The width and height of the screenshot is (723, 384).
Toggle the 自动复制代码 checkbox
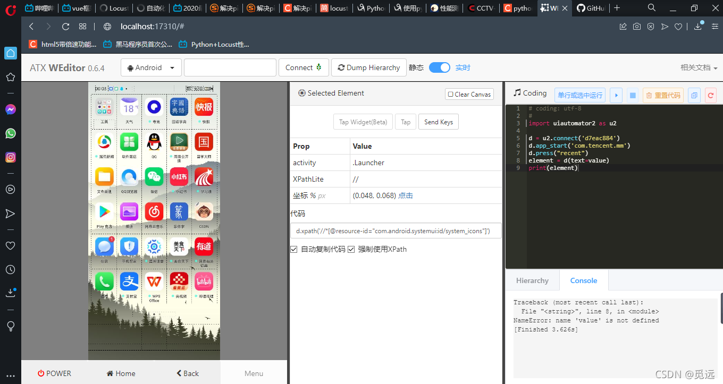pos(294,250)
